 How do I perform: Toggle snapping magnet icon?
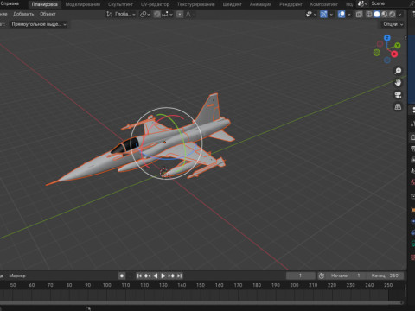156,14
